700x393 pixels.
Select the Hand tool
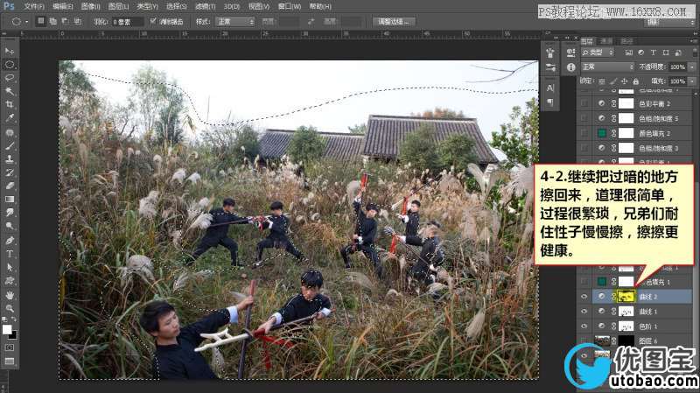tap(10, 295)
